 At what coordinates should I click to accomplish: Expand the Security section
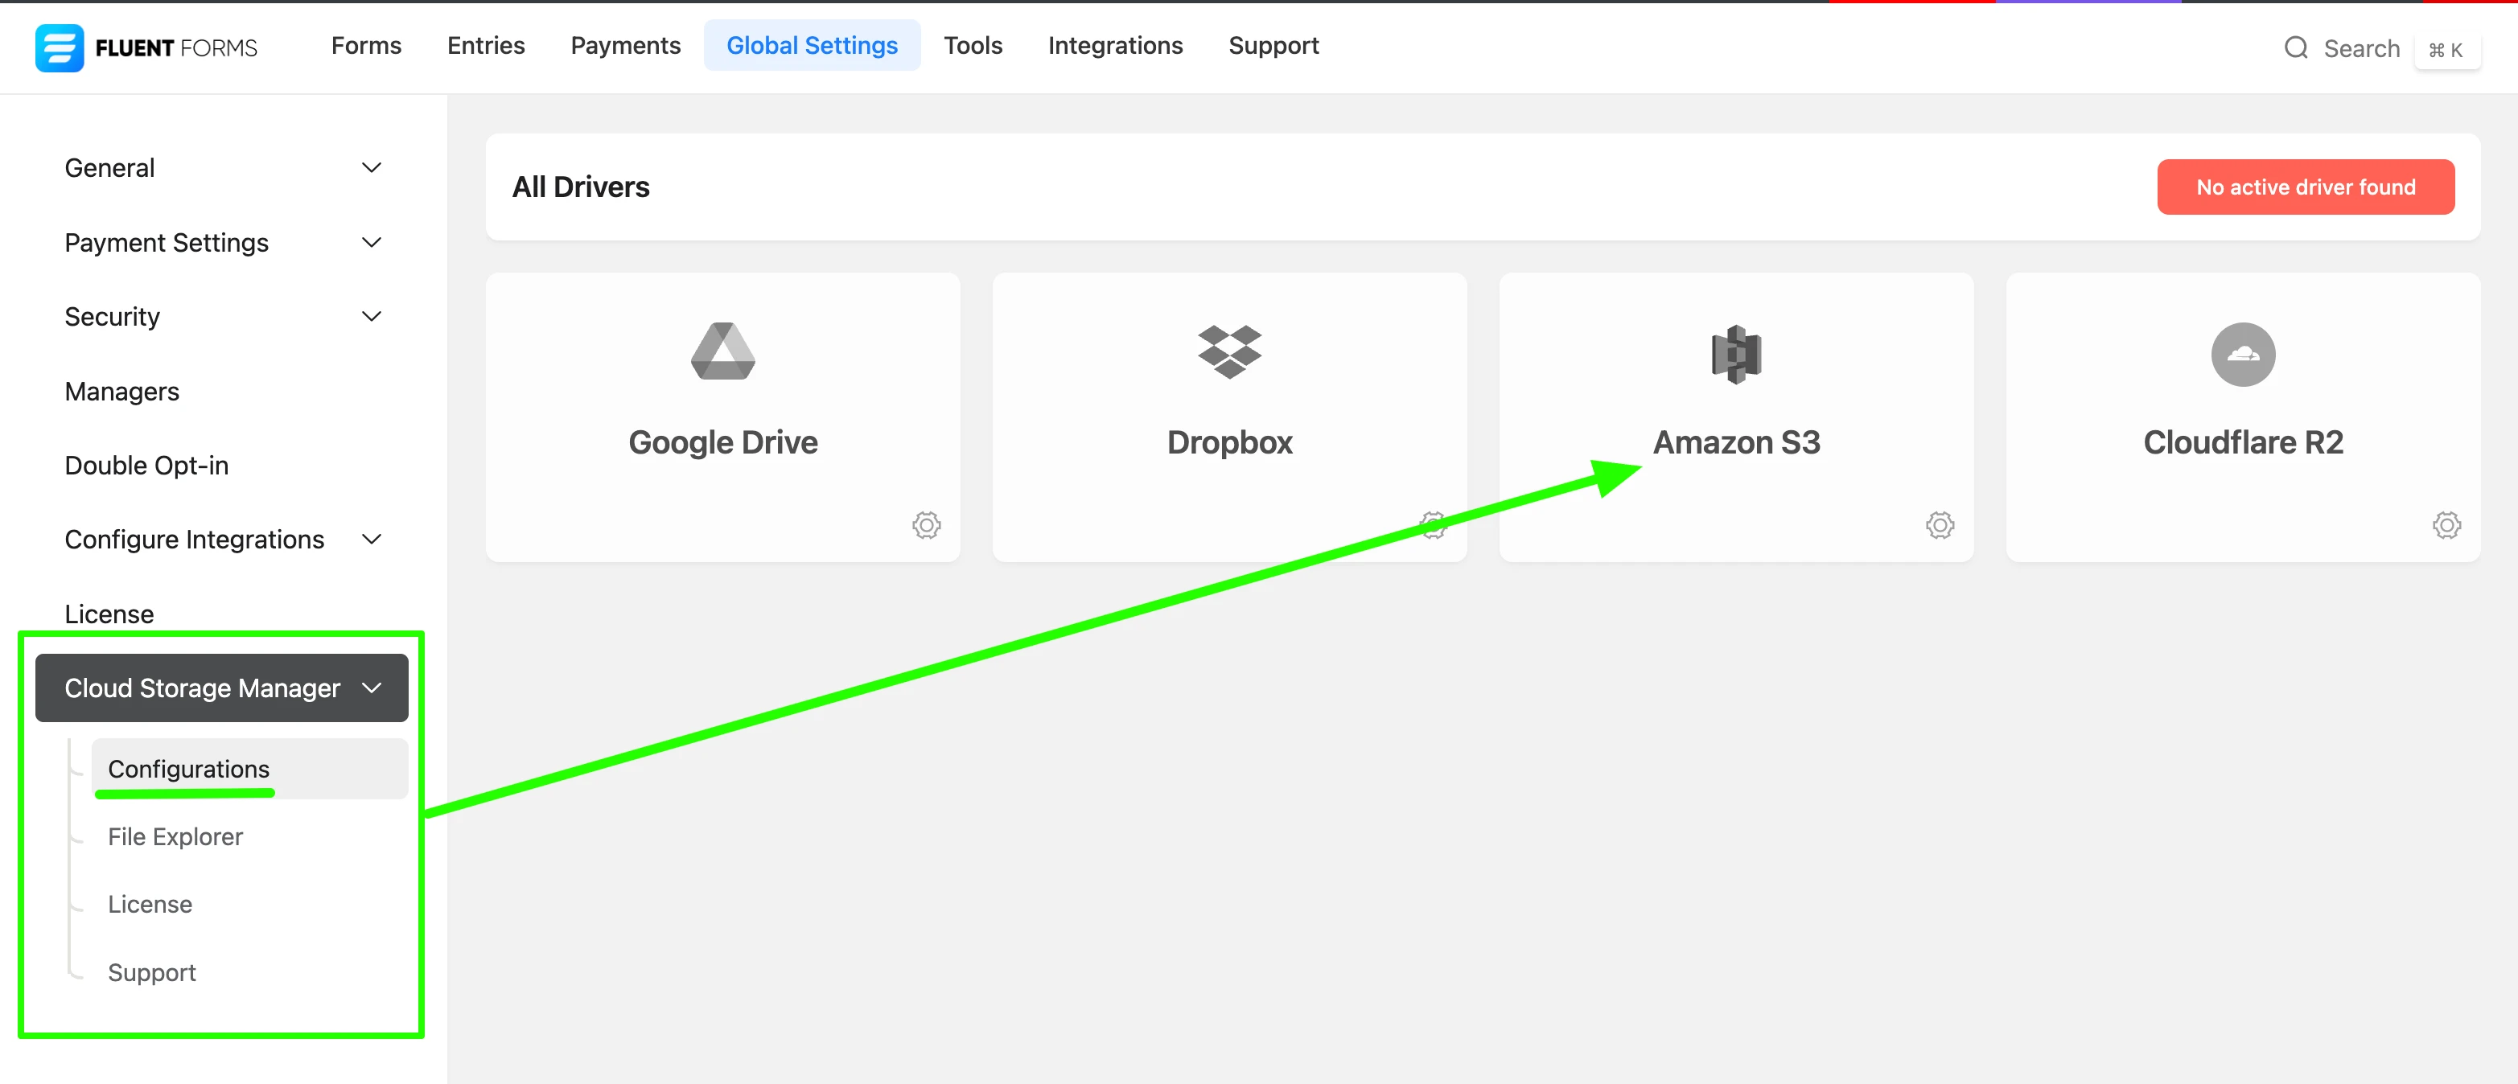(x=371, y=316)
